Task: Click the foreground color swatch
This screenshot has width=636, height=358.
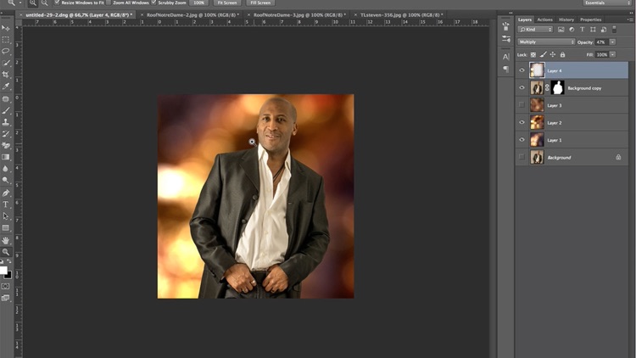Action: pos(4,269)
